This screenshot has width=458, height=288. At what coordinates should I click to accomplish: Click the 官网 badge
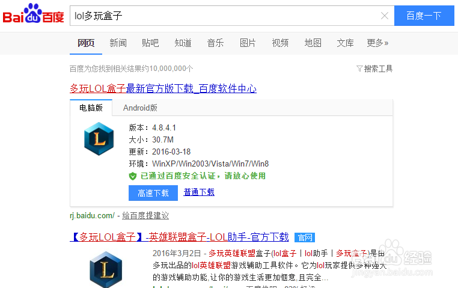coord(305,237)
